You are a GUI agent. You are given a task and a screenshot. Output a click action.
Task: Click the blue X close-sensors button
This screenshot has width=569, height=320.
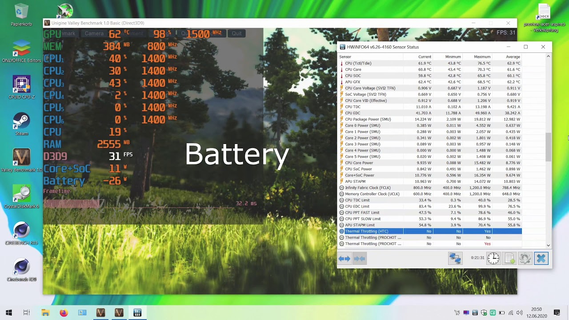click(541, 258)
